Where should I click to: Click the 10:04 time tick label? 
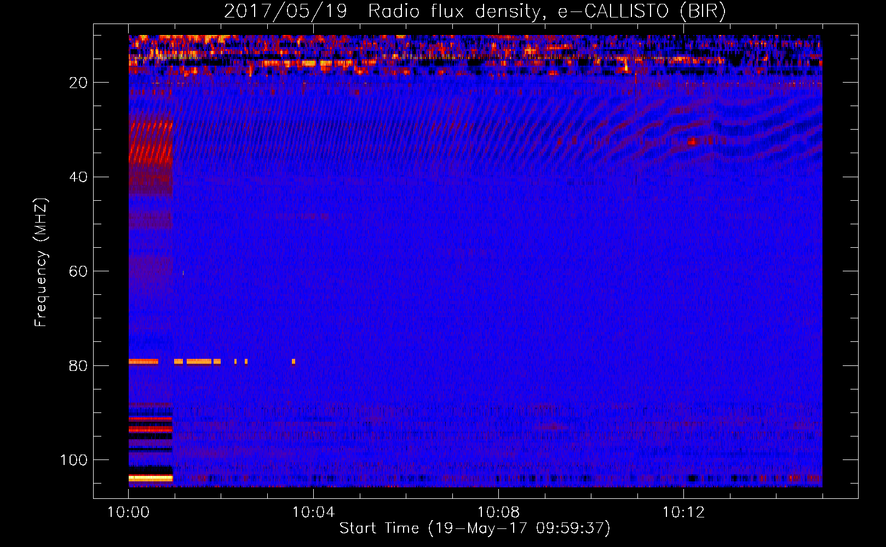click(313, 513)
